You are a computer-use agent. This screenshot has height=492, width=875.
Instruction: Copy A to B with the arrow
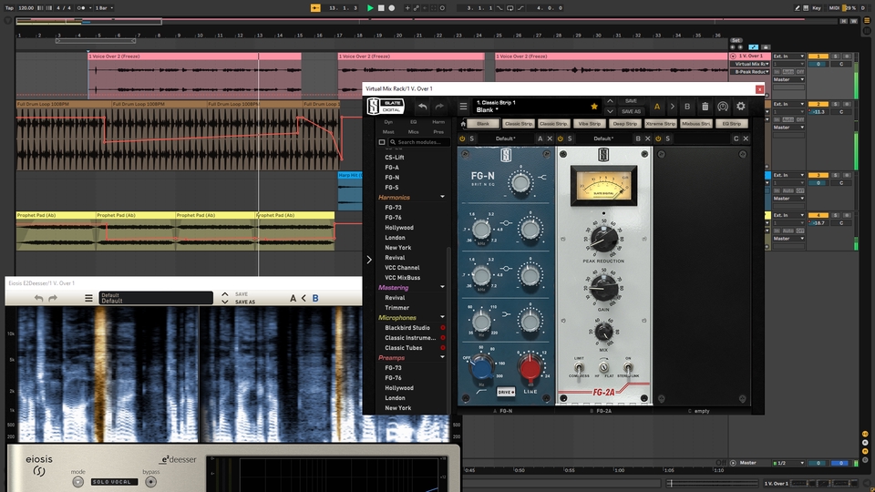[672, 107]
